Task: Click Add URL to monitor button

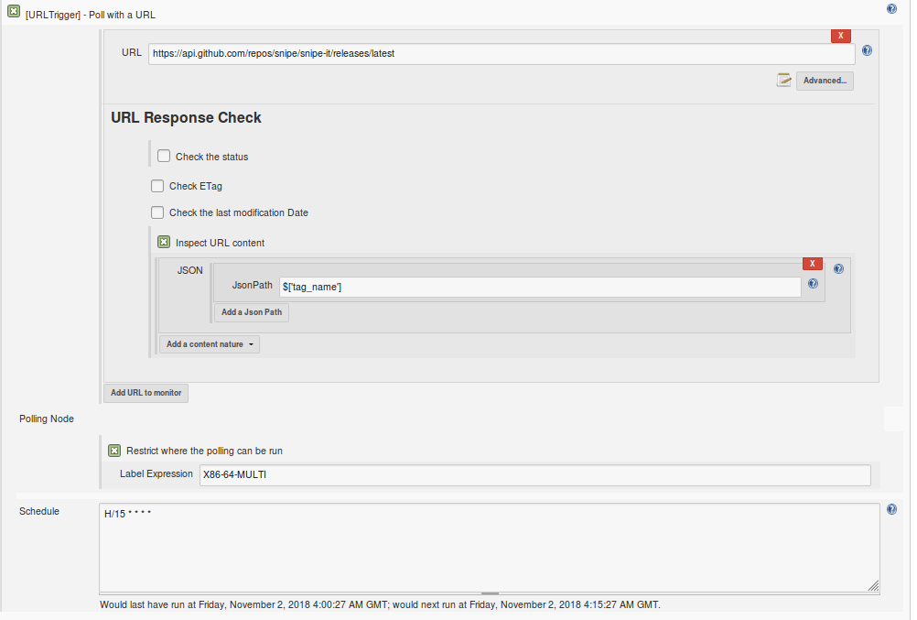Action: click(146, 393)
